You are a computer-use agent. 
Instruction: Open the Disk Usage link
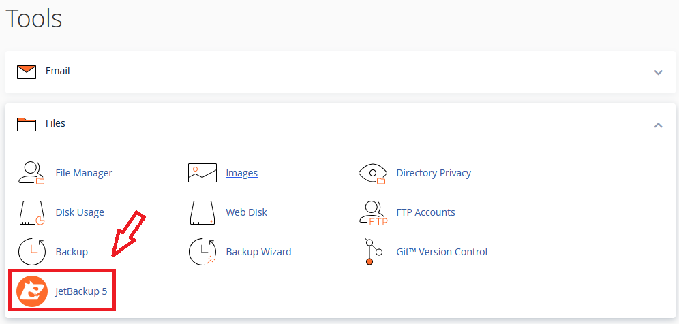80,212
